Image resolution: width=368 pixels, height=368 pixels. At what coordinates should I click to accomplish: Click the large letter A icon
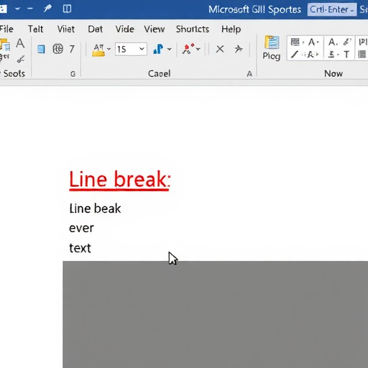point(20,44)
